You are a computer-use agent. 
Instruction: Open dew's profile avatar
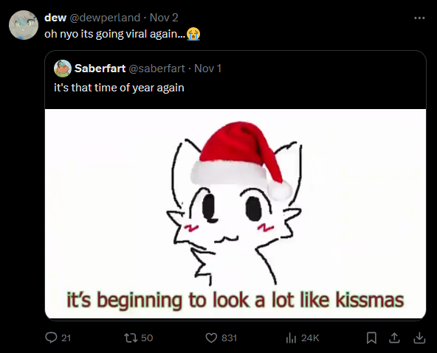24,25
